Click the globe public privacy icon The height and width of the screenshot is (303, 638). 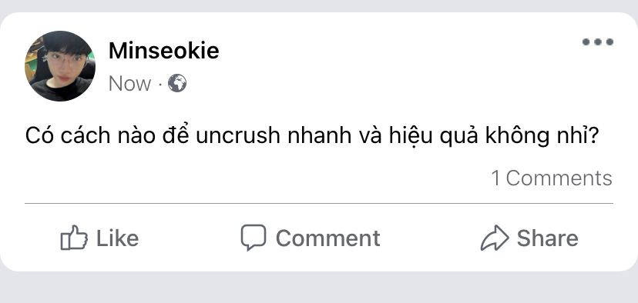177,83
